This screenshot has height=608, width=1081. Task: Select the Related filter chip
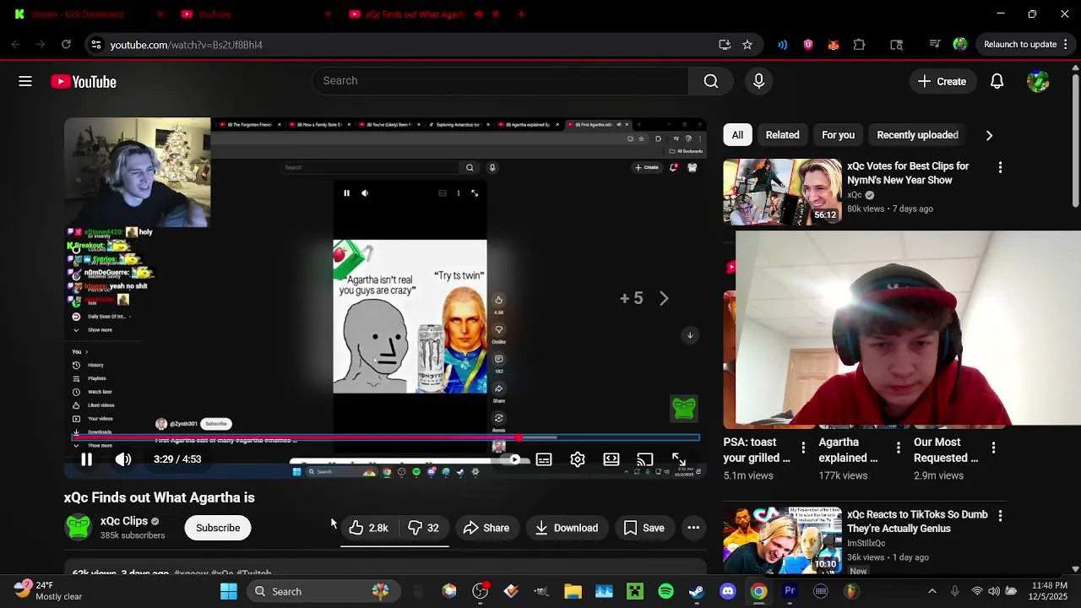tap(782, 135)
